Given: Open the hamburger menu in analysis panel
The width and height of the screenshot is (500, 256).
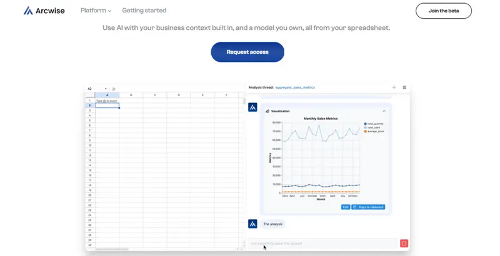Looking at the screenshot, I should (404, 87).
